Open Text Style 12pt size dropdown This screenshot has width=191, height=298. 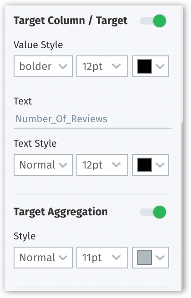(102, 165)
